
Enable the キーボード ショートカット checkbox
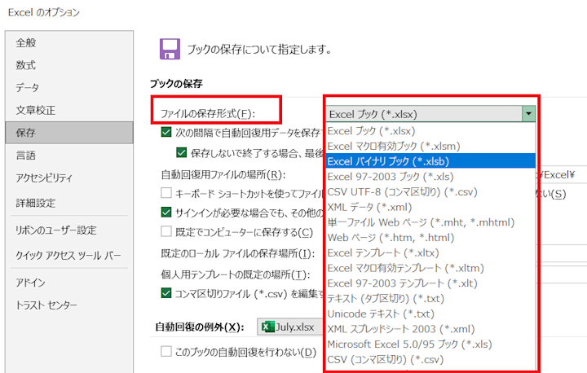166,193
